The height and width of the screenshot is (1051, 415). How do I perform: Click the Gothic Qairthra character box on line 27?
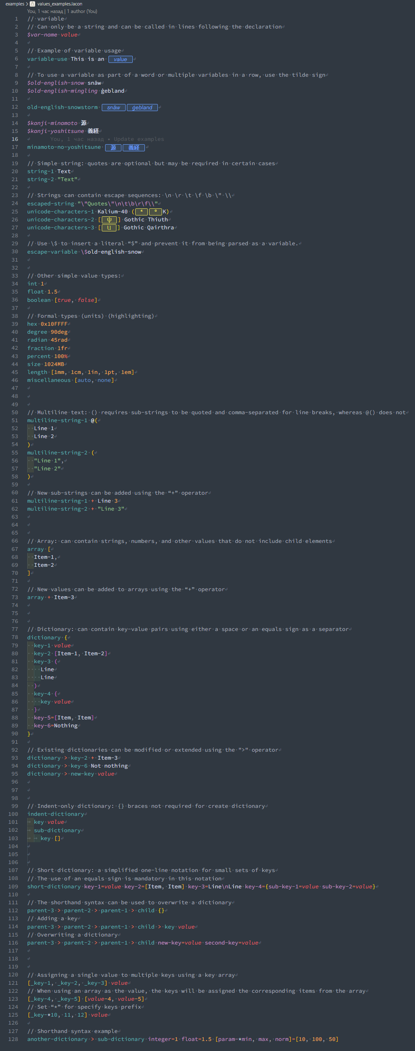[x=109, y=227]
